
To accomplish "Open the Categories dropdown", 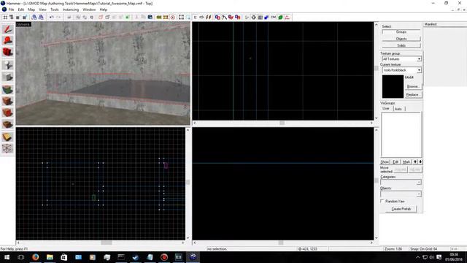I will (x=401, y=182).
